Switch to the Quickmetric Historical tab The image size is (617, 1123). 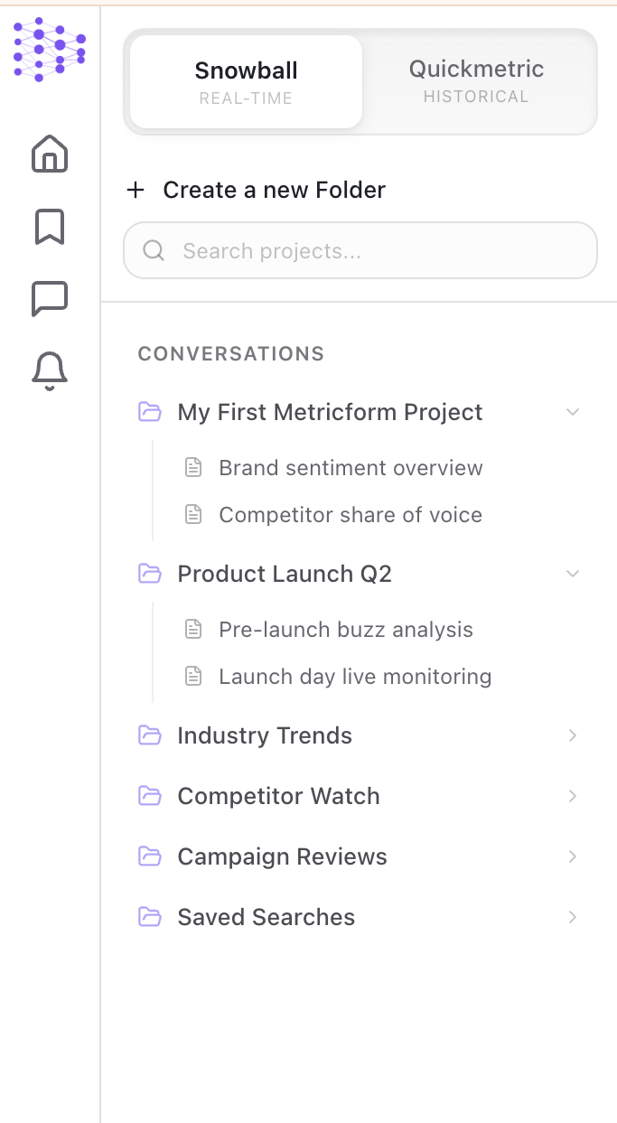[476, 81]
